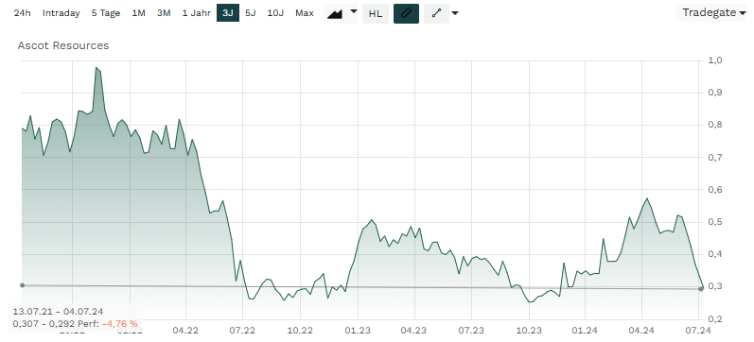
Task: Switch to the 5J range
Action: 251,13
